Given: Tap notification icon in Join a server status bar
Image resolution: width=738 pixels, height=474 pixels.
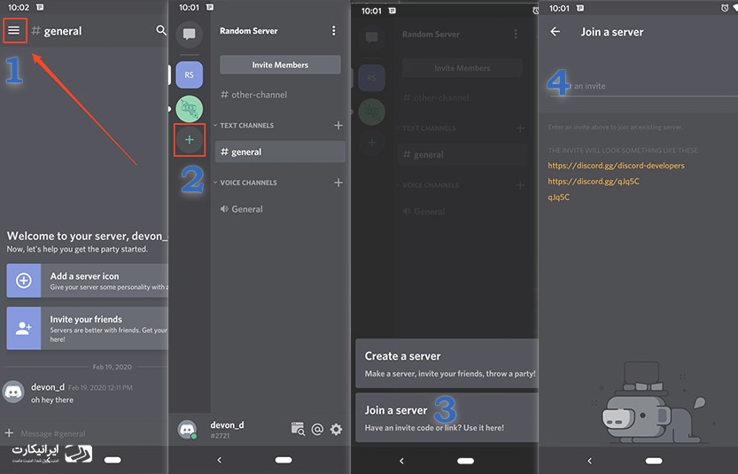Looking at the screenshot, I should [x=580, y=8].
